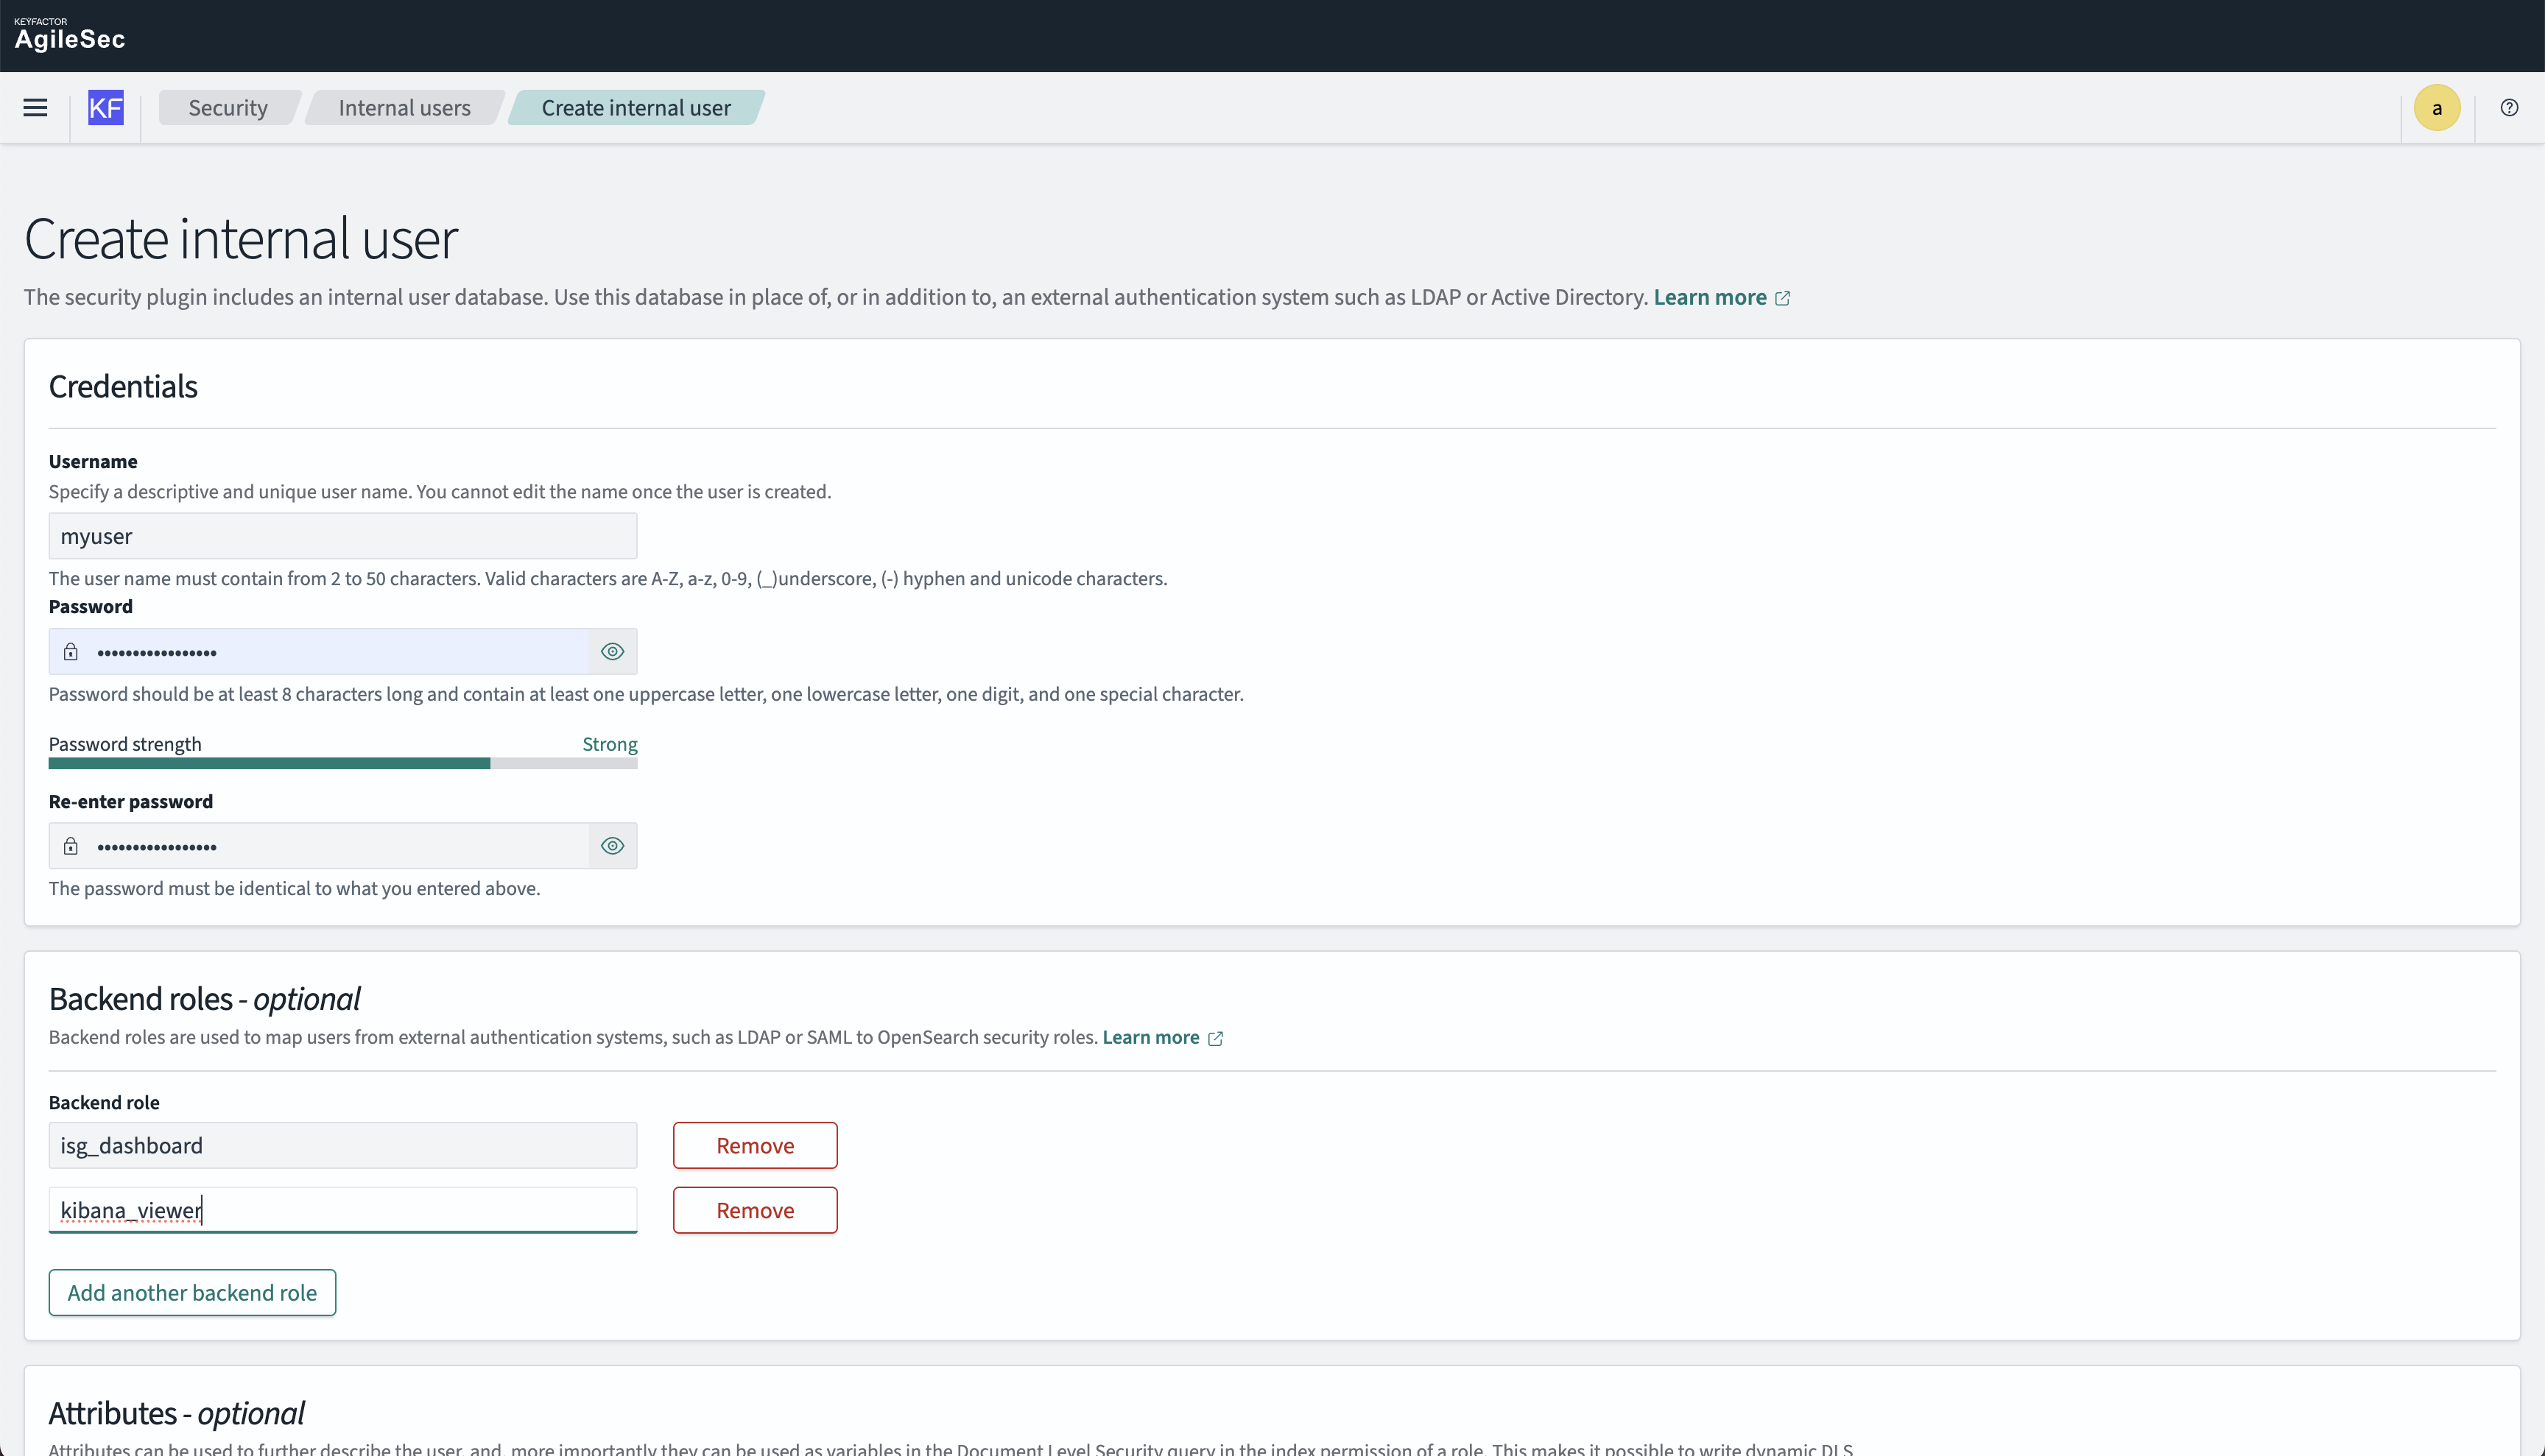This screenshot has height=1456, width=2545.
Task: Click the lock icon in Password field
Action: pyautogui.click(x=71, y=652)
